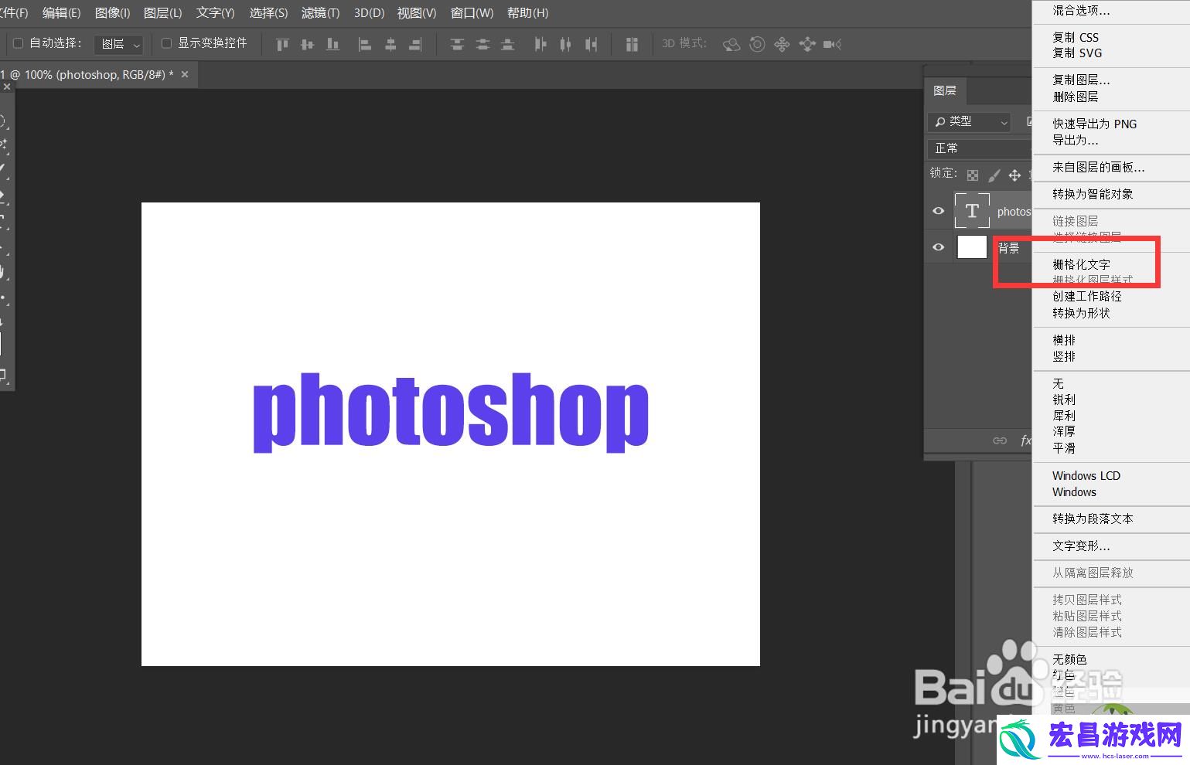Open the 3D(D) menu
Screen dimensions: 1190x765
(x=369, y=12)
